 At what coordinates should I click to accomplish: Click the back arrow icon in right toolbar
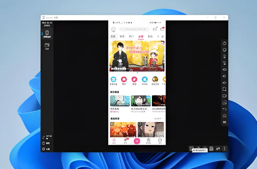pos(225,109)
